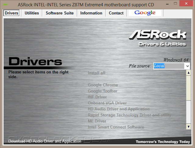Click the status text 'Download HD Audio Driver and Application'
The width and height of the screenshot is (195, 148).
(x=45, y=141)
